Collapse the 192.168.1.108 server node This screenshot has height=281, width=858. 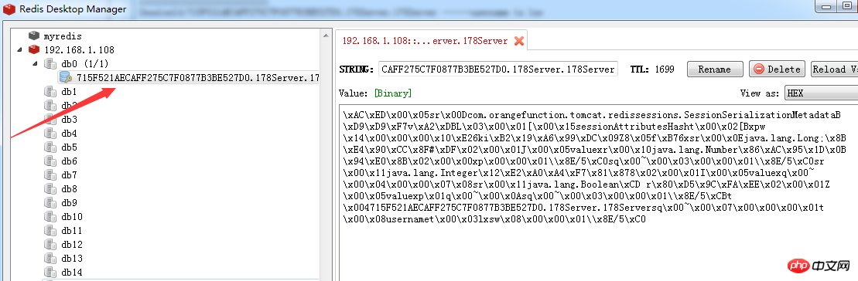point(20,50)
